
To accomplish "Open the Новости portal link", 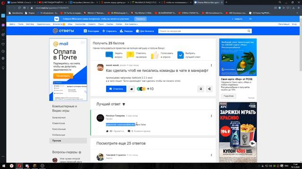I will [x=92, y=24].
